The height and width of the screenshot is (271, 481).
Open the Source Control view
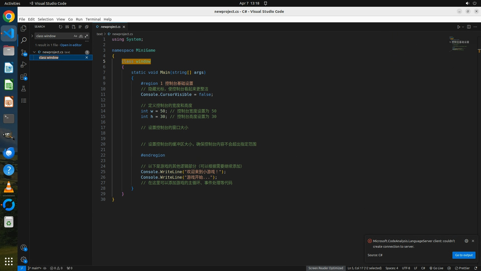click(24, 52)
